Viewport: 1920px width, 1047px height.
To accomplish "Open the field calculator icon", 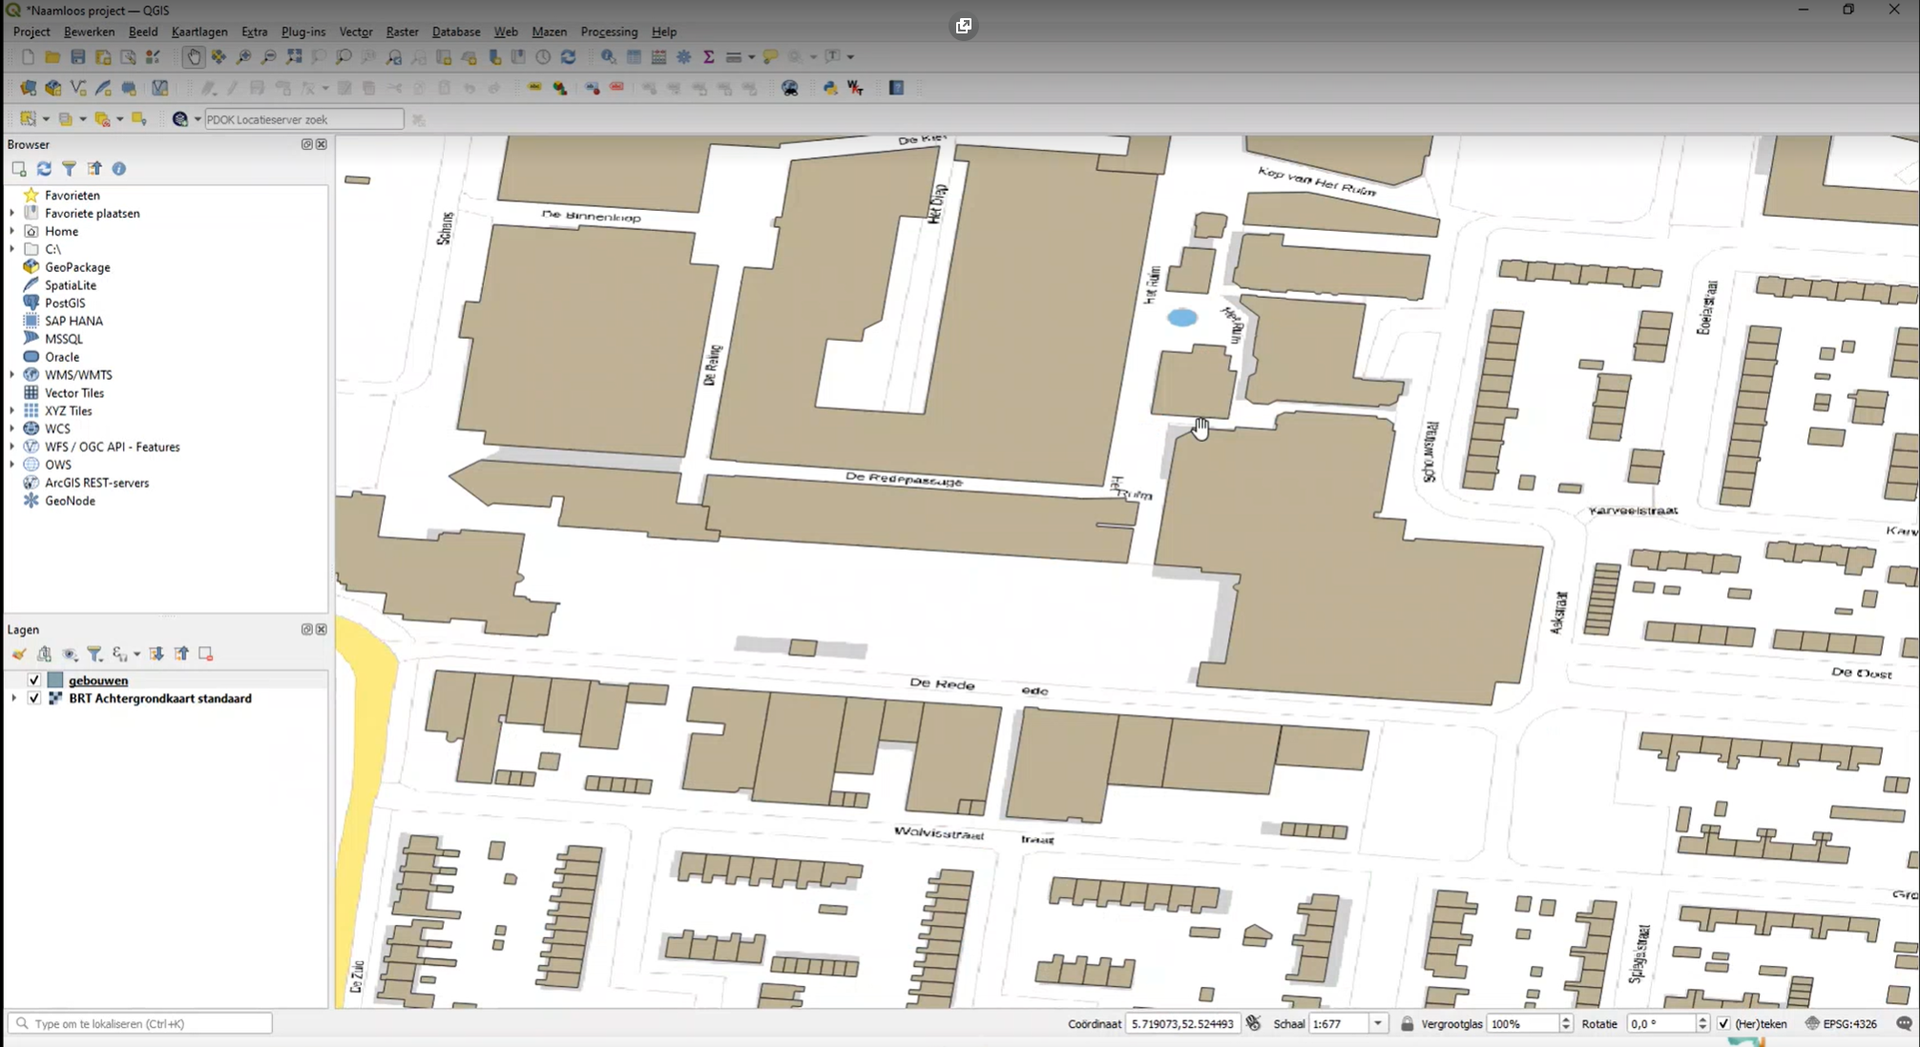I will tap(658, 57).
